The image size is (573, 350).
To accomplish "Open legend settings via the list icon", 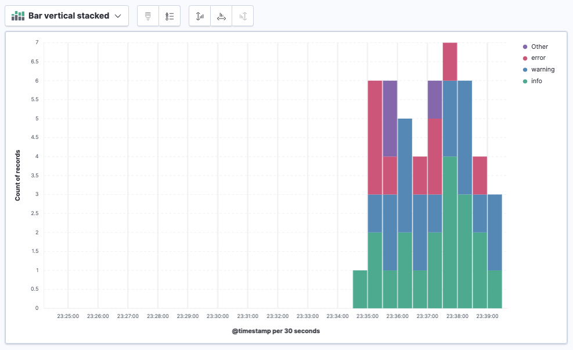I will pyautogui.click(x=170, y=16).
